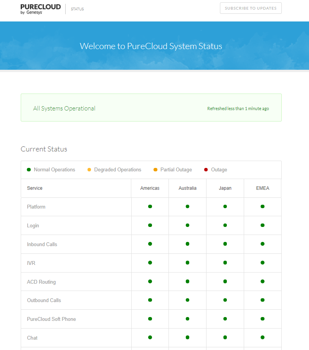
Task: Click the orange Partial Outage legend dot
Action: 155,170
